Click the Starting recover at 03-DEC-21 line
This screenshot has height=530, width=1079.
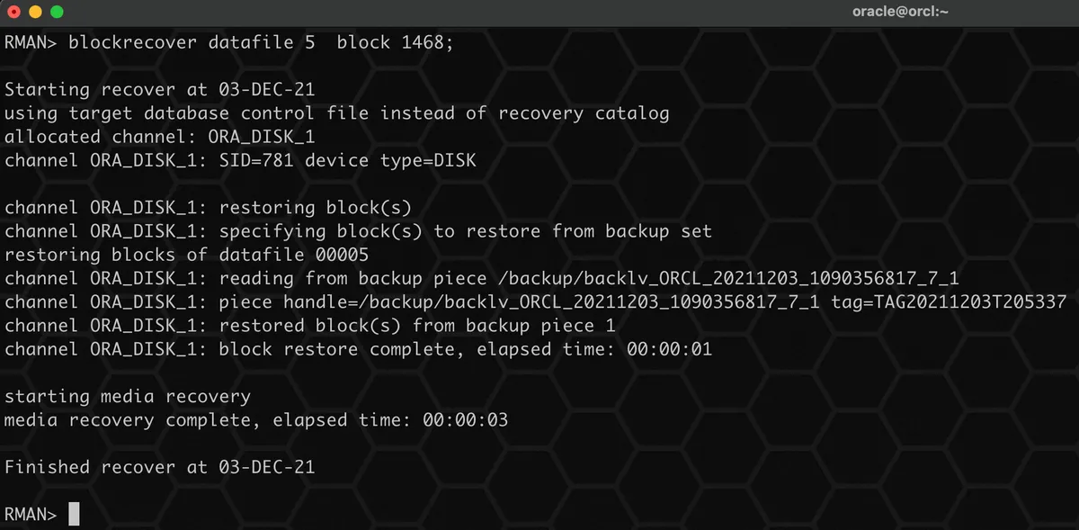click(160, 90)
